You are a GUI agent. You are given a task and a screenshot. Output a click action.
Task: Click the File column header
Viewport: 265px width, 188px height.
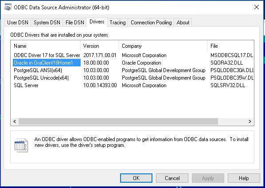coord(231,46)
